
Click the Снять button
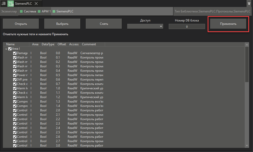click(x=103, y=23)
